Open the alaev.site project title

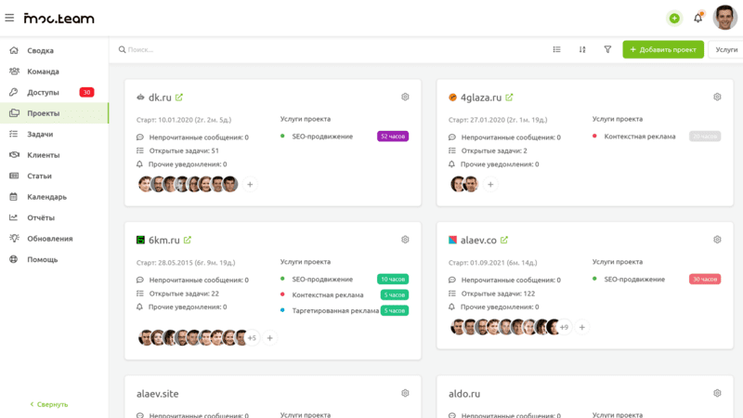pos(157,394)
